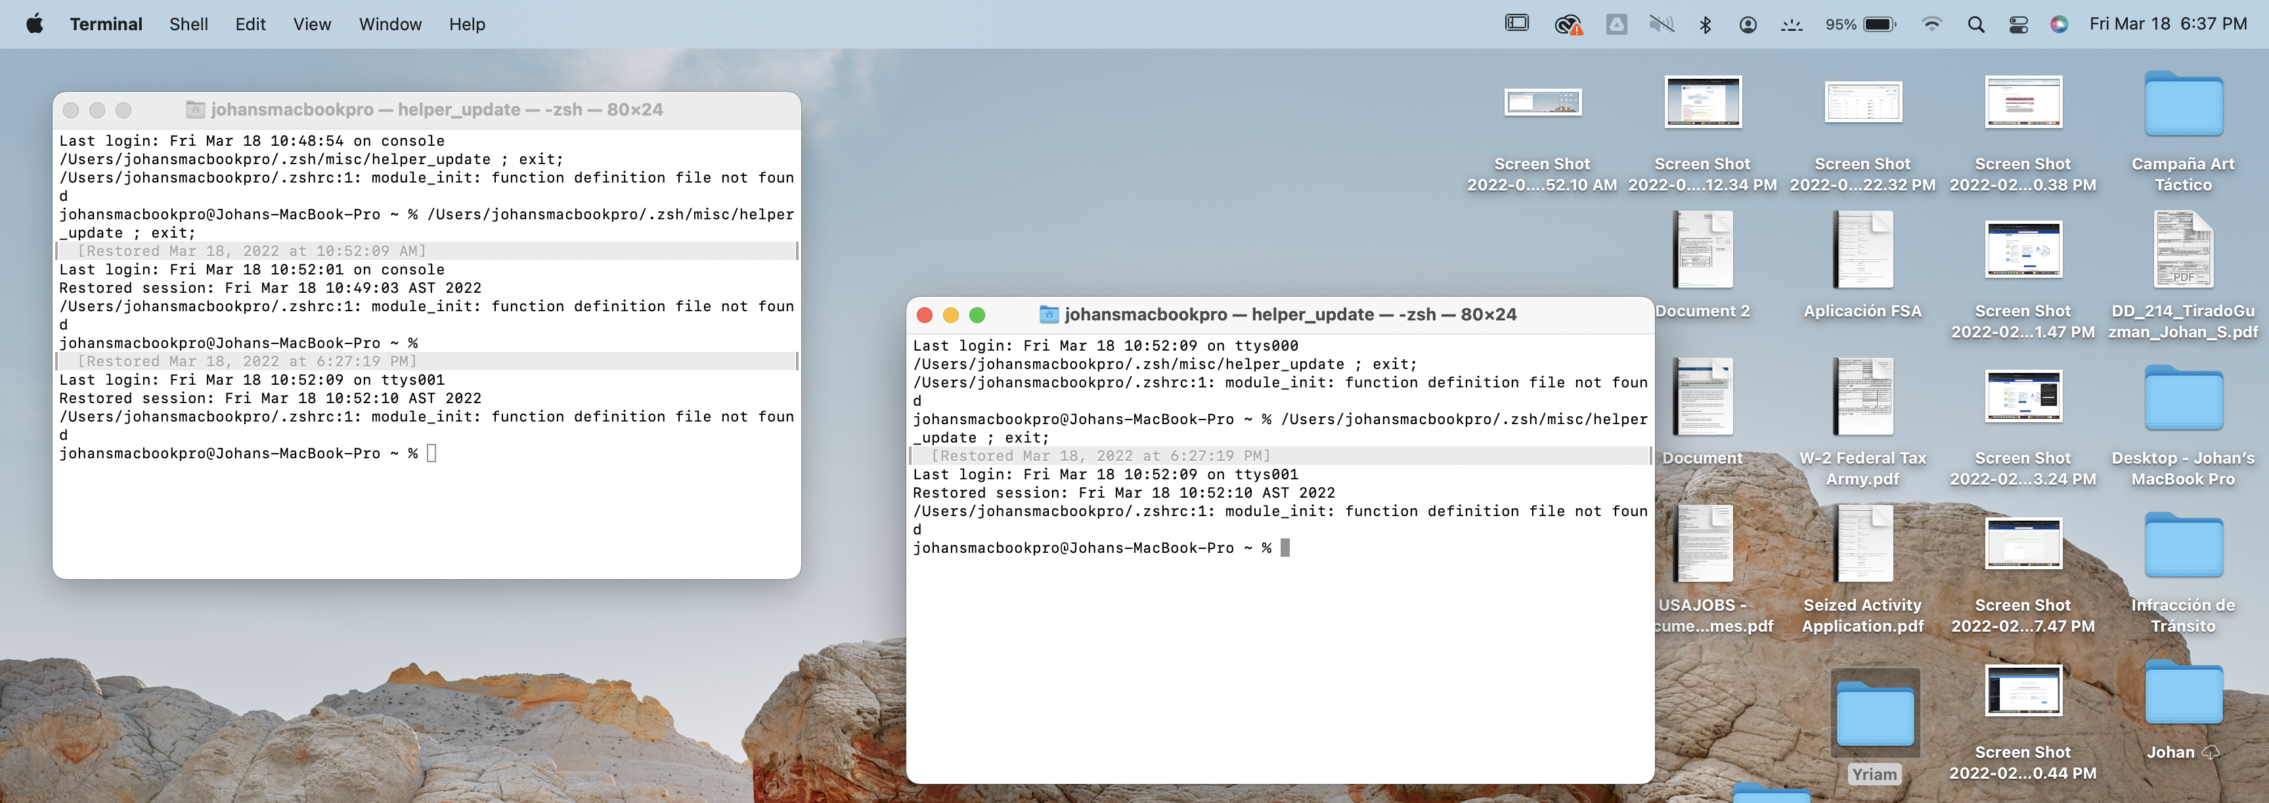Image resolution: width=2269 pixels, height=803 pixels.
Task: Open the Creative Cloud menu bar icon
Action: (x=1568, y=25)
